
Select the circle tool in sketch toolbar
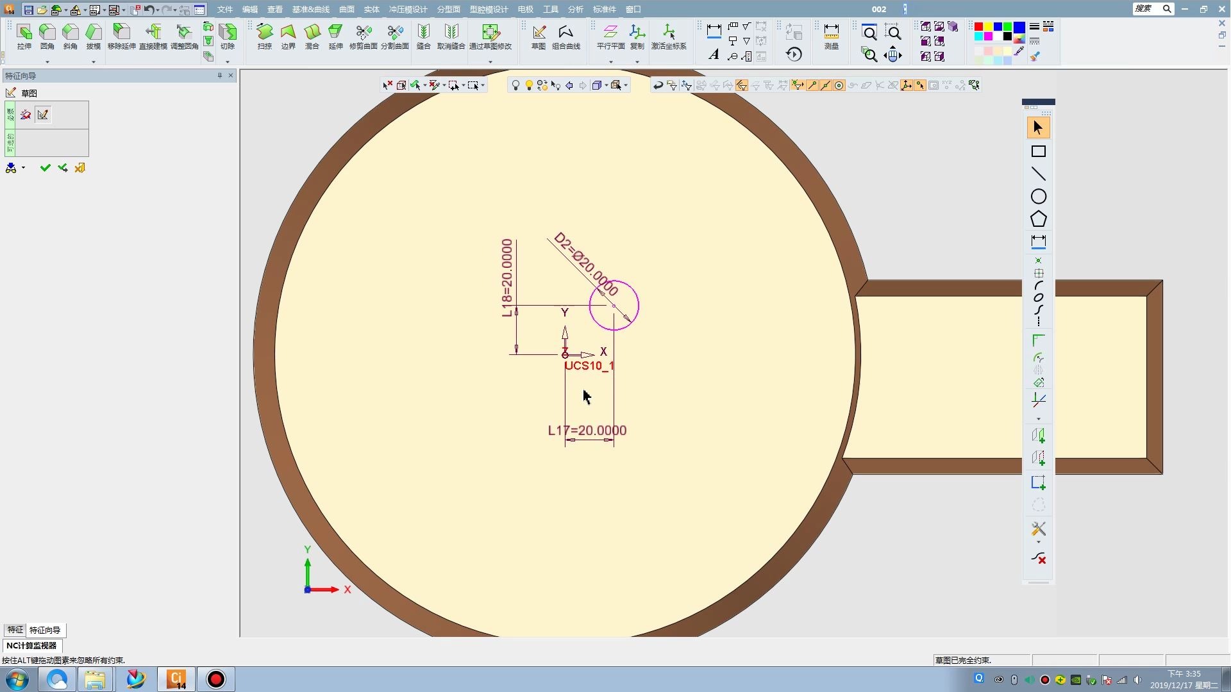click(x=1038, y=197)
